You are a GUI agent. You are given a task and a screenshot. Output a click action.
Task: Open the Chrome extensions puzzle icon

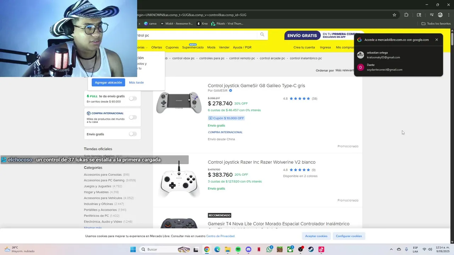click(406, 15)
